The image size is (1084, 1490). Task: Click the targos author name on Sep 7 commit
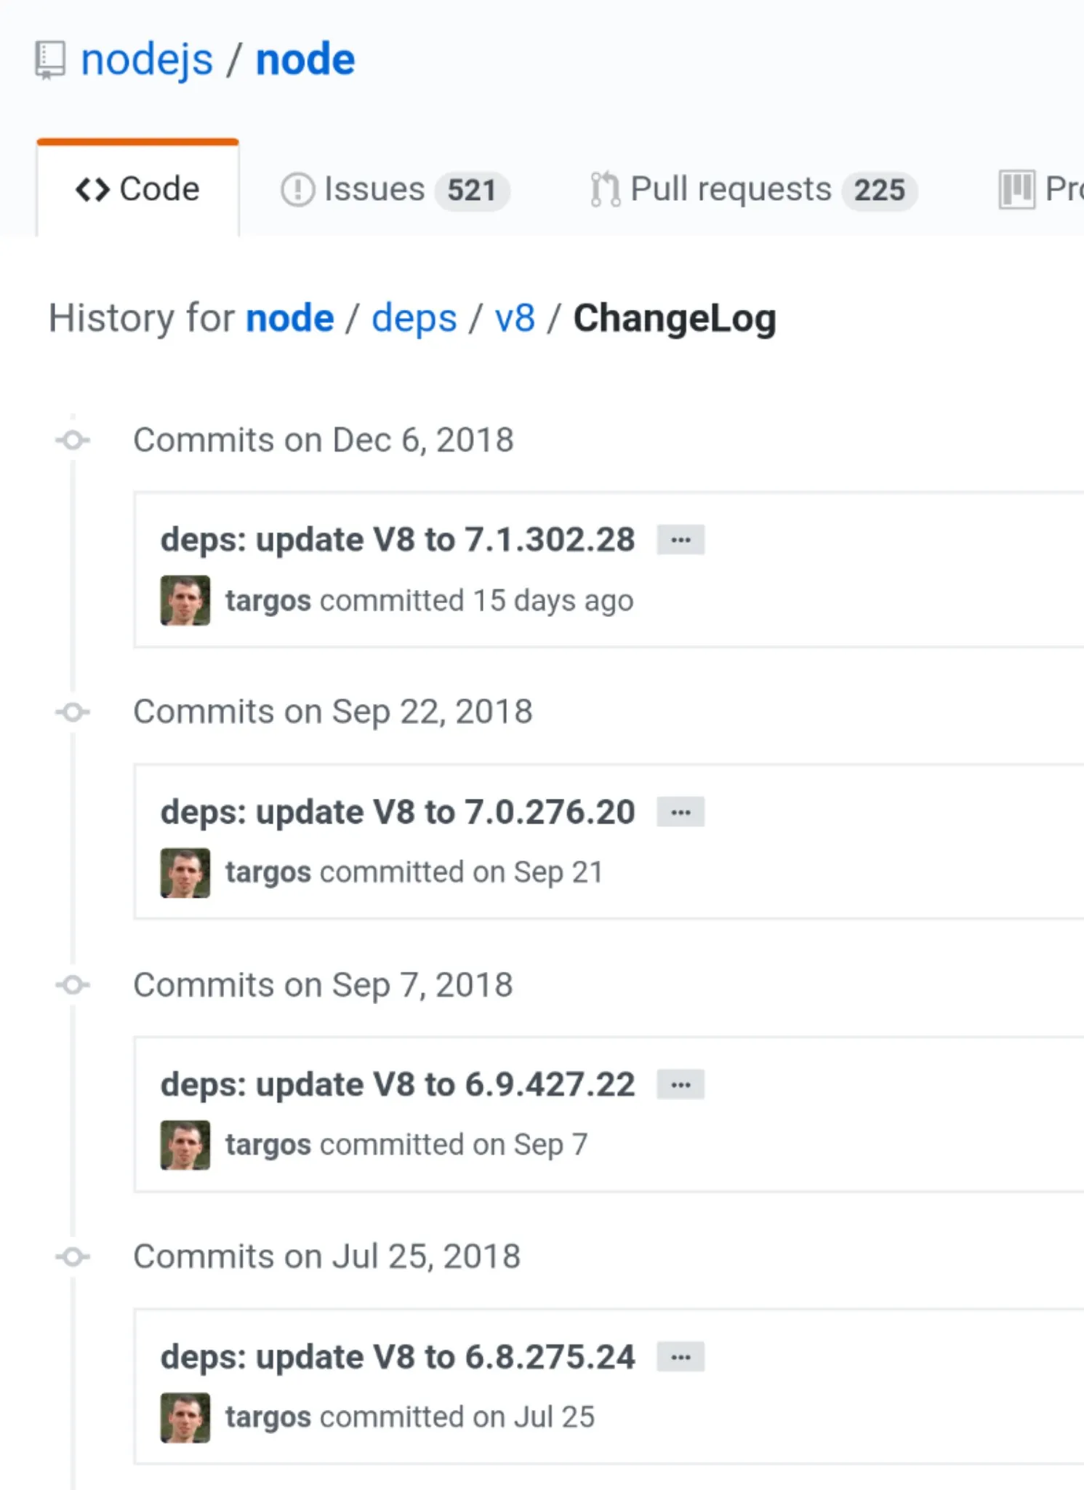pyautogui.click(x=268, y=1145)
